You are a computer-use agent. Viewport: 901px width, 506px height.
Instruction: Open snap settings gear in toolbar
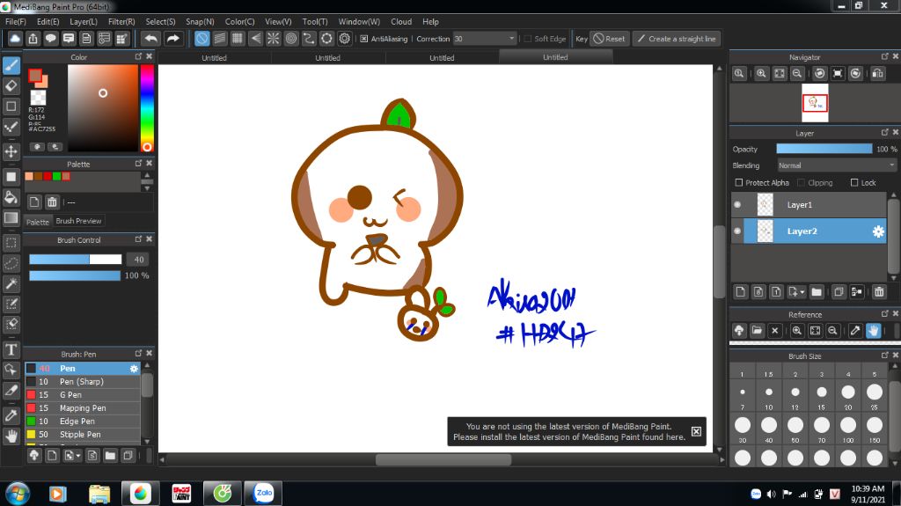coord(345,39)
